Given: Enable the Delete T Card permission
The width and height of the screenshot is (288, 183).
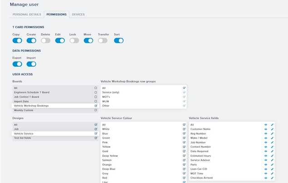Looking at the screenshot, I should coord(45,40).
